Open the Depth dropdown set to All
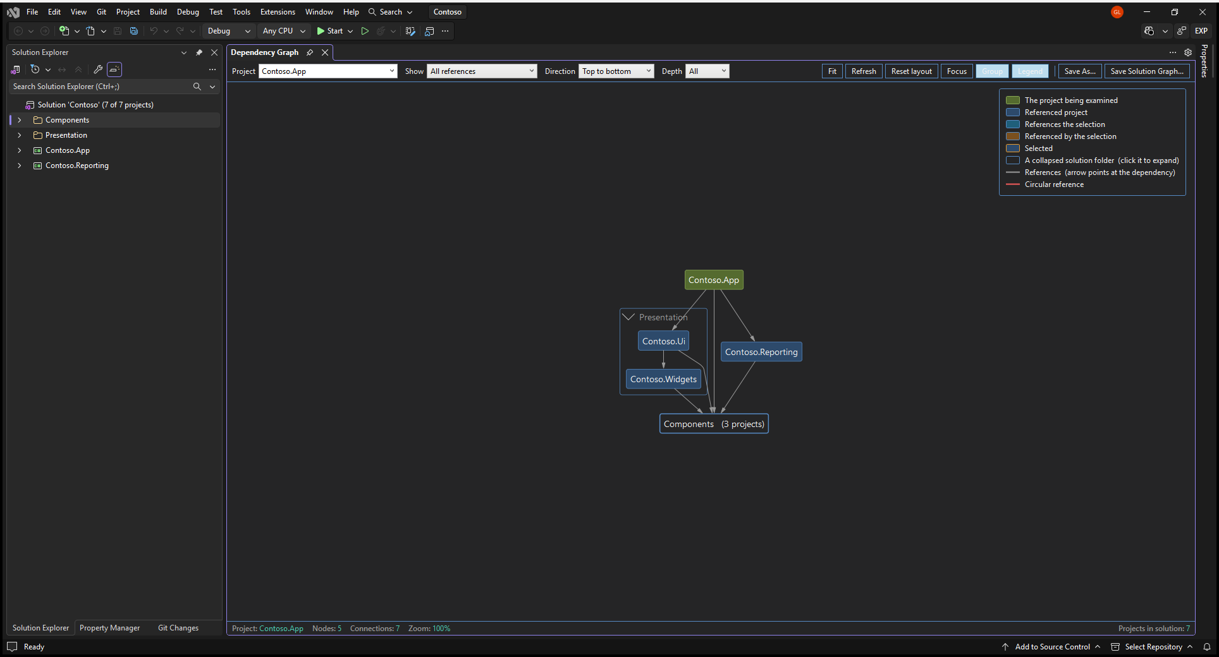1219x657 pixels. coord(708,71)
